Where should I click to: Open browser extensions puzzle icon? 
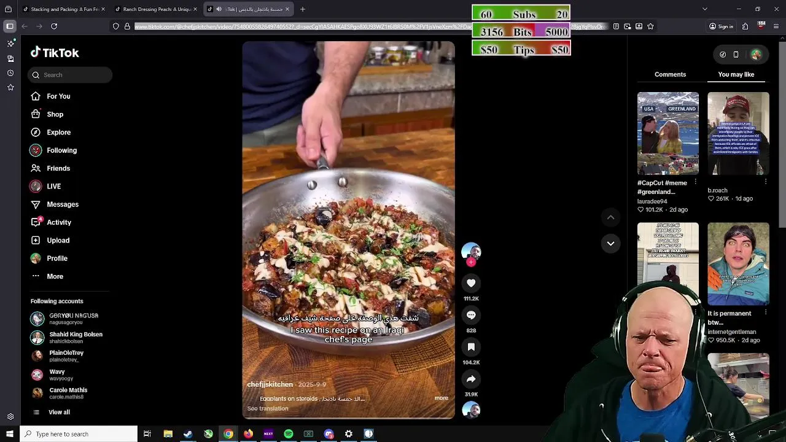745,26
